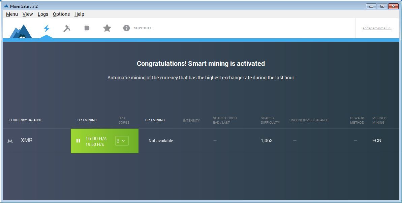Screen dimensions: 402x203
Task: Click the MERGED MINING column header
Action: coord(379,120)
